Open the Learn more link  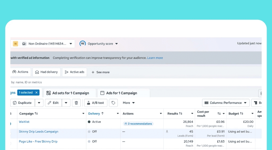(155, 58)
